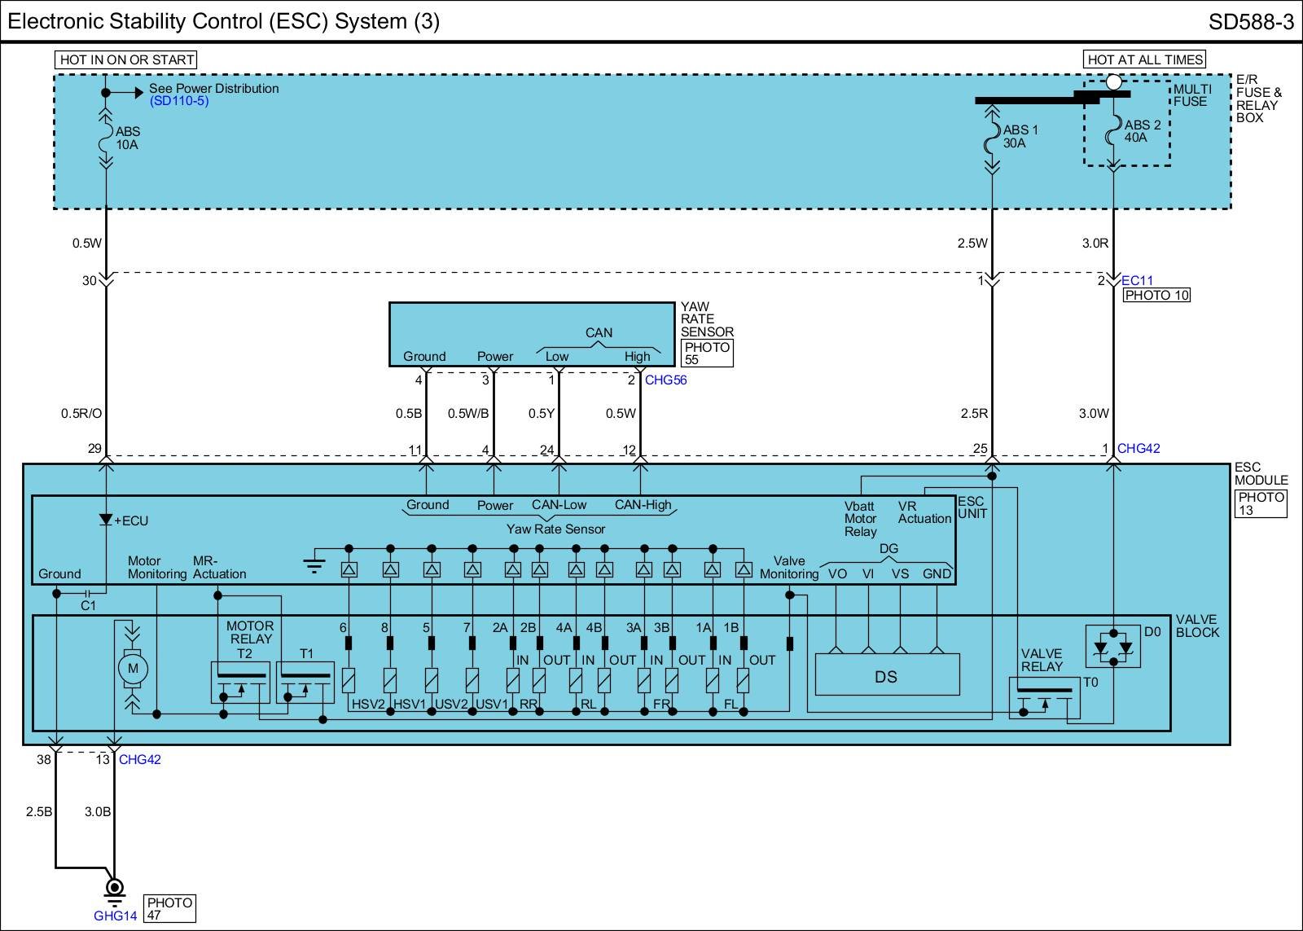
Task: Click the +ECU diode symbol
Action: [105, 520]
